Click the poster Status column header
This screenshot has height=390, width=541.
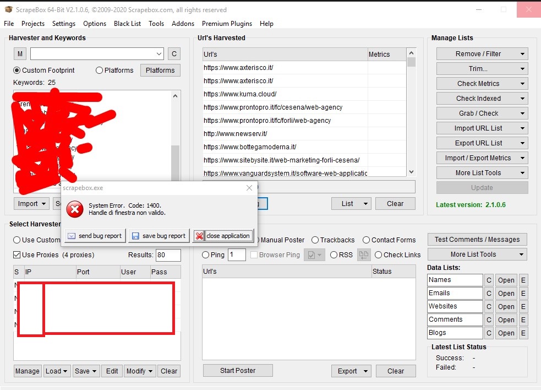click(x=394, y=272)
